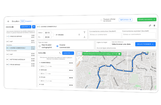161x105 pixels.
Task: Click the Arrêts [18] heading
Action: (x=42, y=53)
